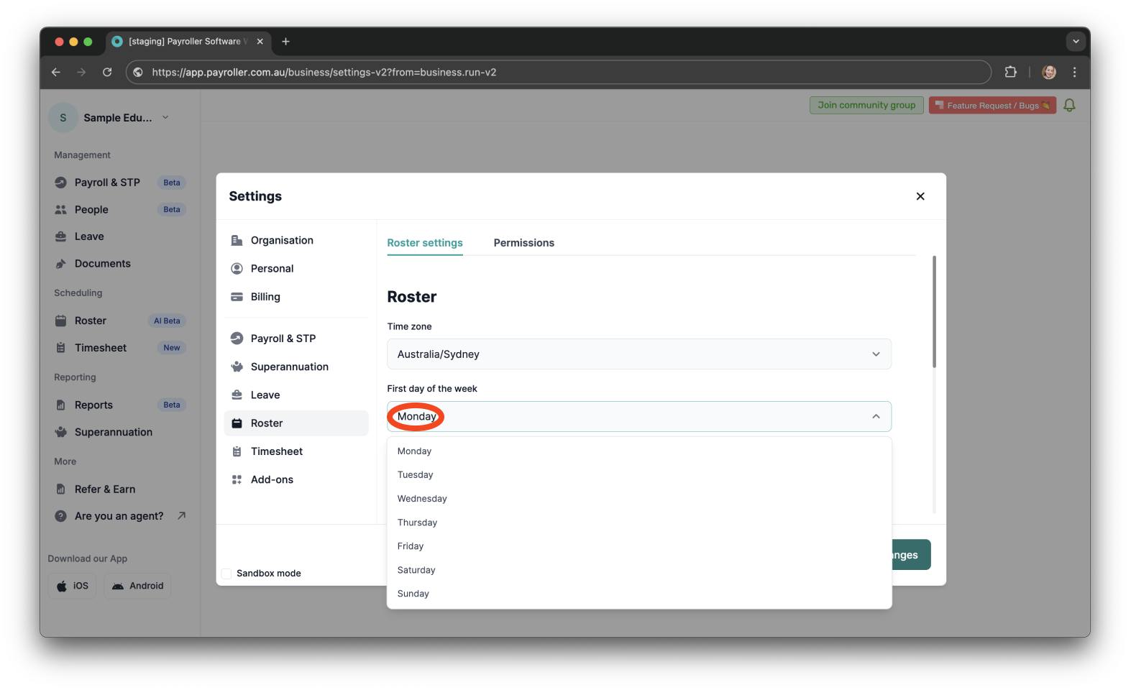Open Billing settings
This screenshot has width=1131, height=690.
pyautogui.click(x=296, y=297)
